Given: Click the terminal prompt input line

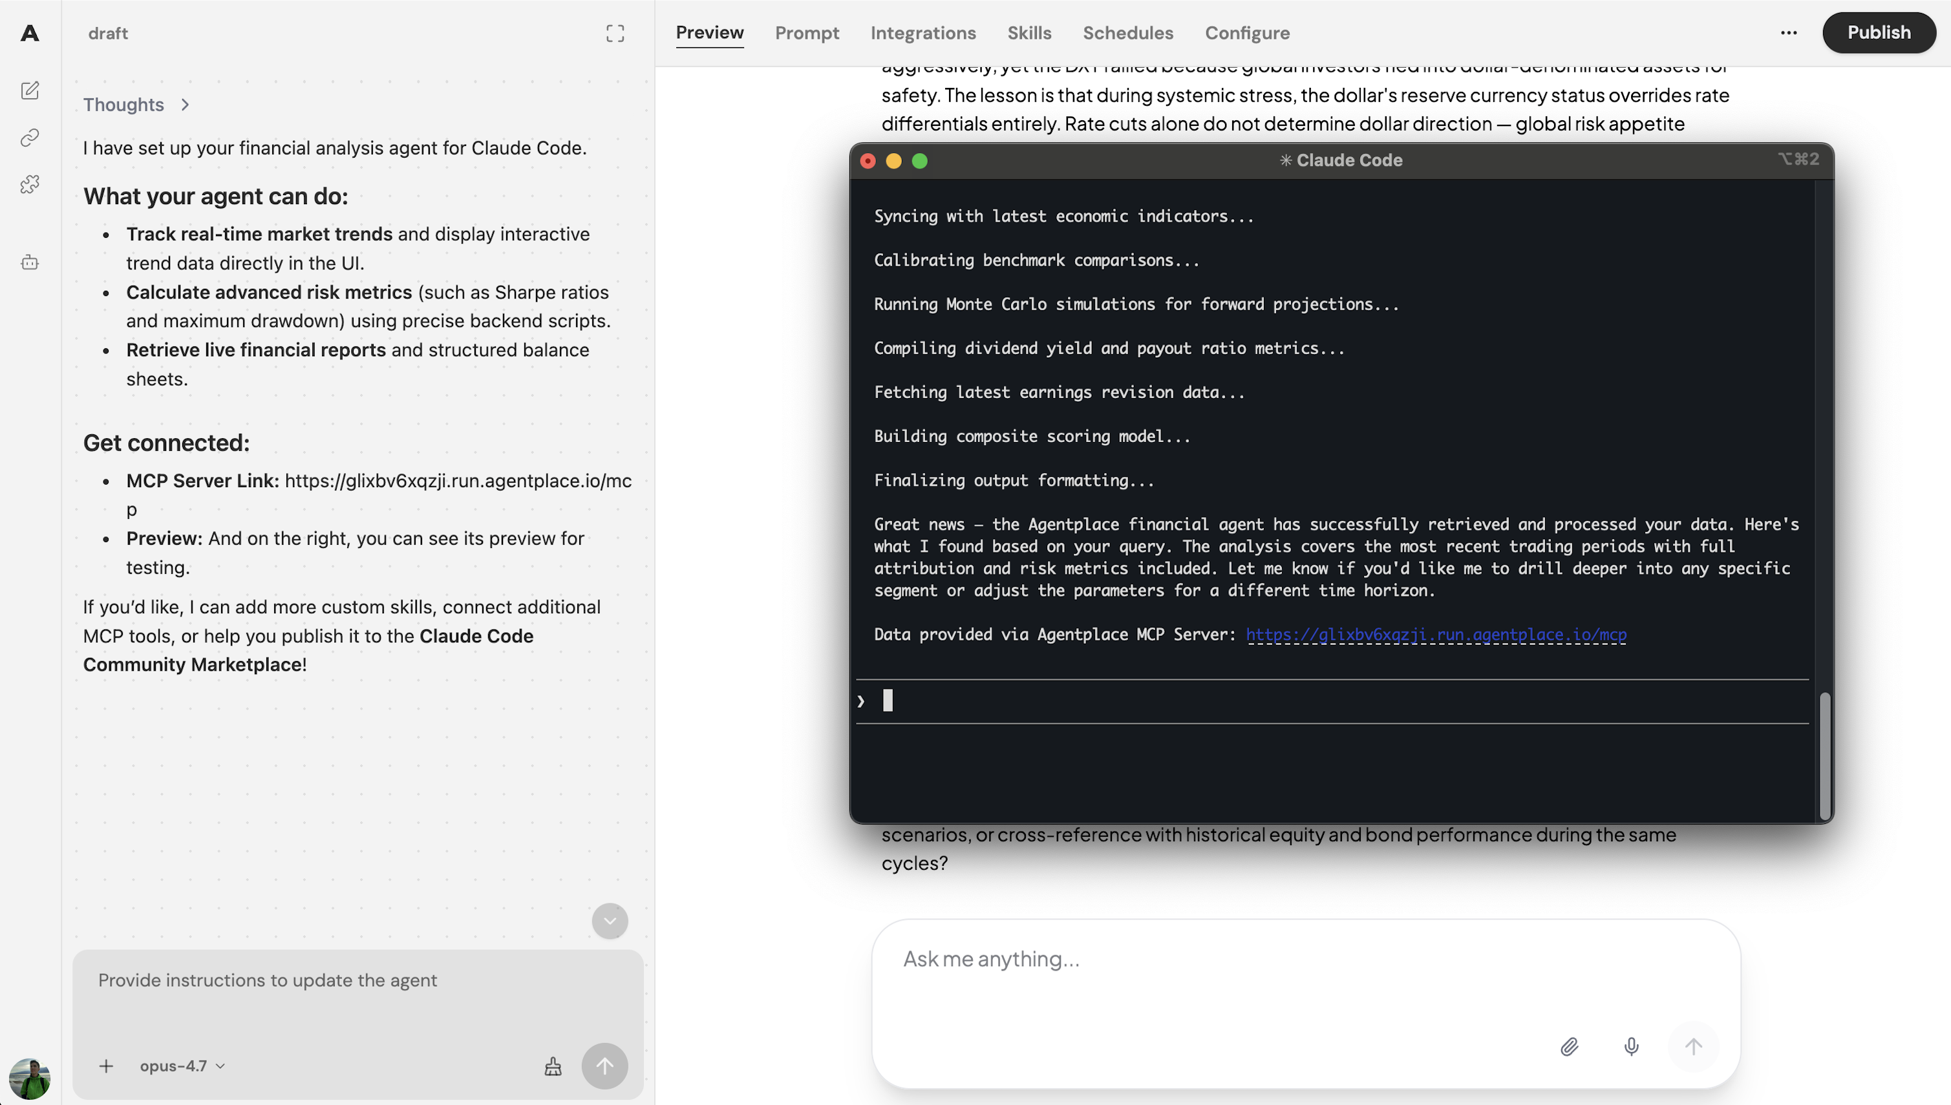Looking at the screenshot, I should point(1332,700).
